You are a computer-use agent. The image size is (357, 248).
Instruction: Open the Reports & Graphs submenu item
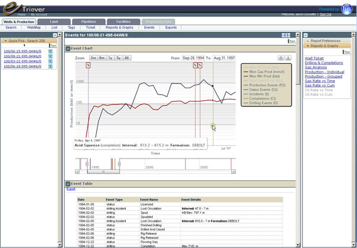(x=120, y=28)
